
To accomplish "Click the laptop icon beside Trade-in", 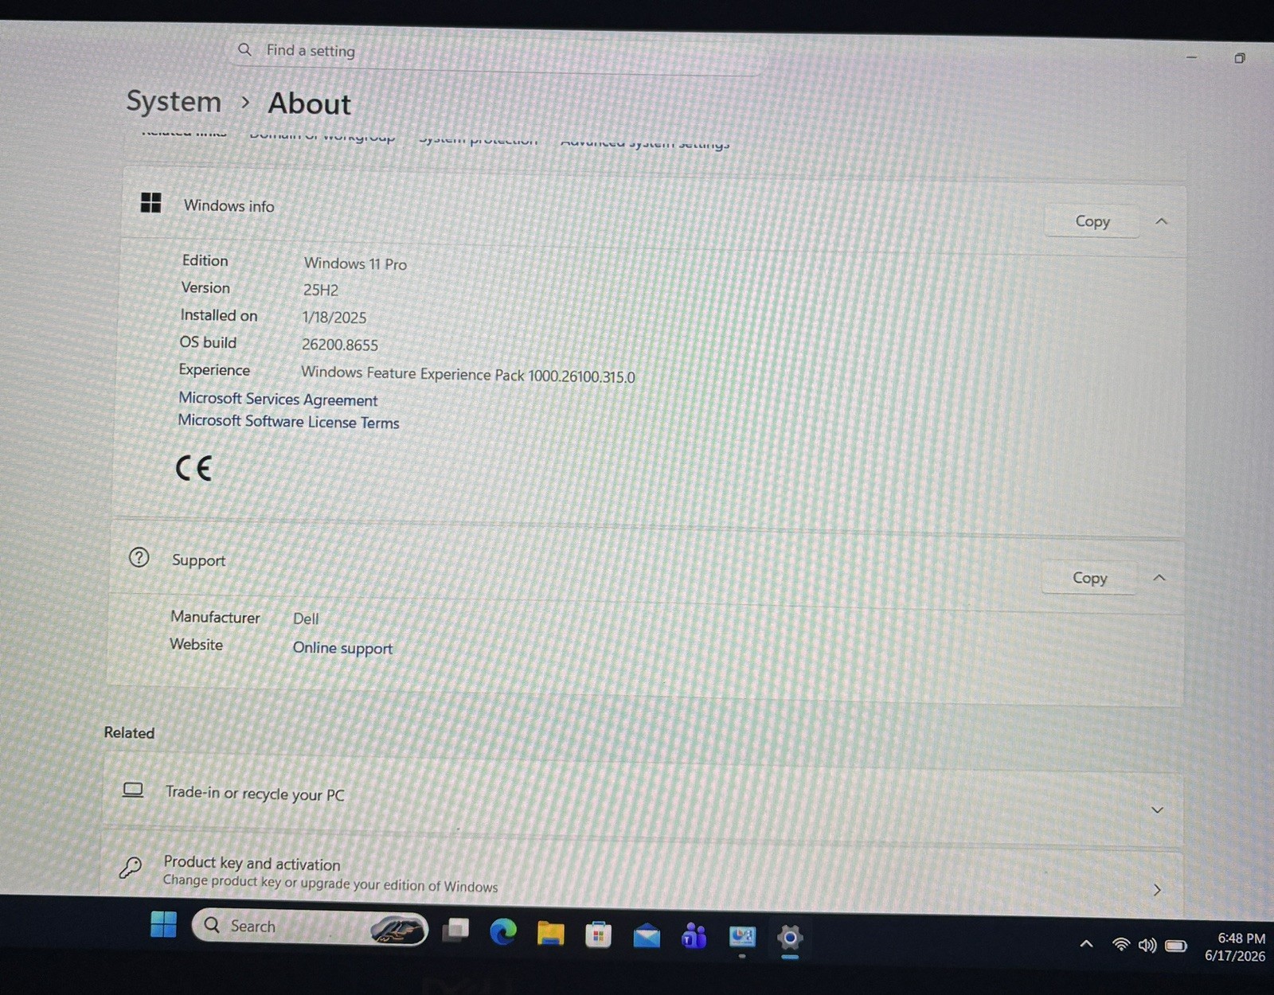I will 133,790.
